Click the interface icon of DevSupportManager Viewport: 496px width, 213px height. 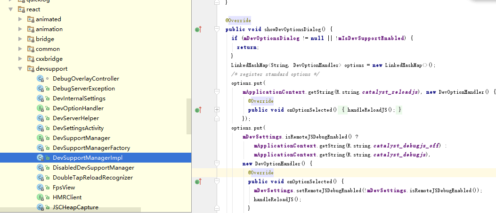[x=40, y=138]
